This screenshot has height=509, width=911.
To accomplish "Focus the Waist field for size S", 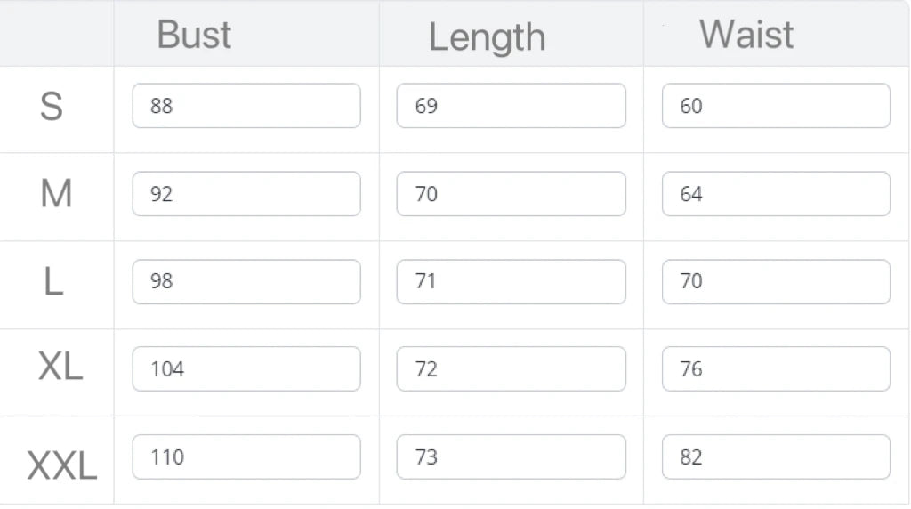I will 776,106.
